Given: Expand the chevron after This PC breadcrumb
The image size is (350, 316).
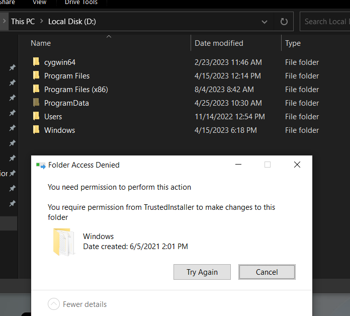Looking at the screenshot, I should coord(42,21).
